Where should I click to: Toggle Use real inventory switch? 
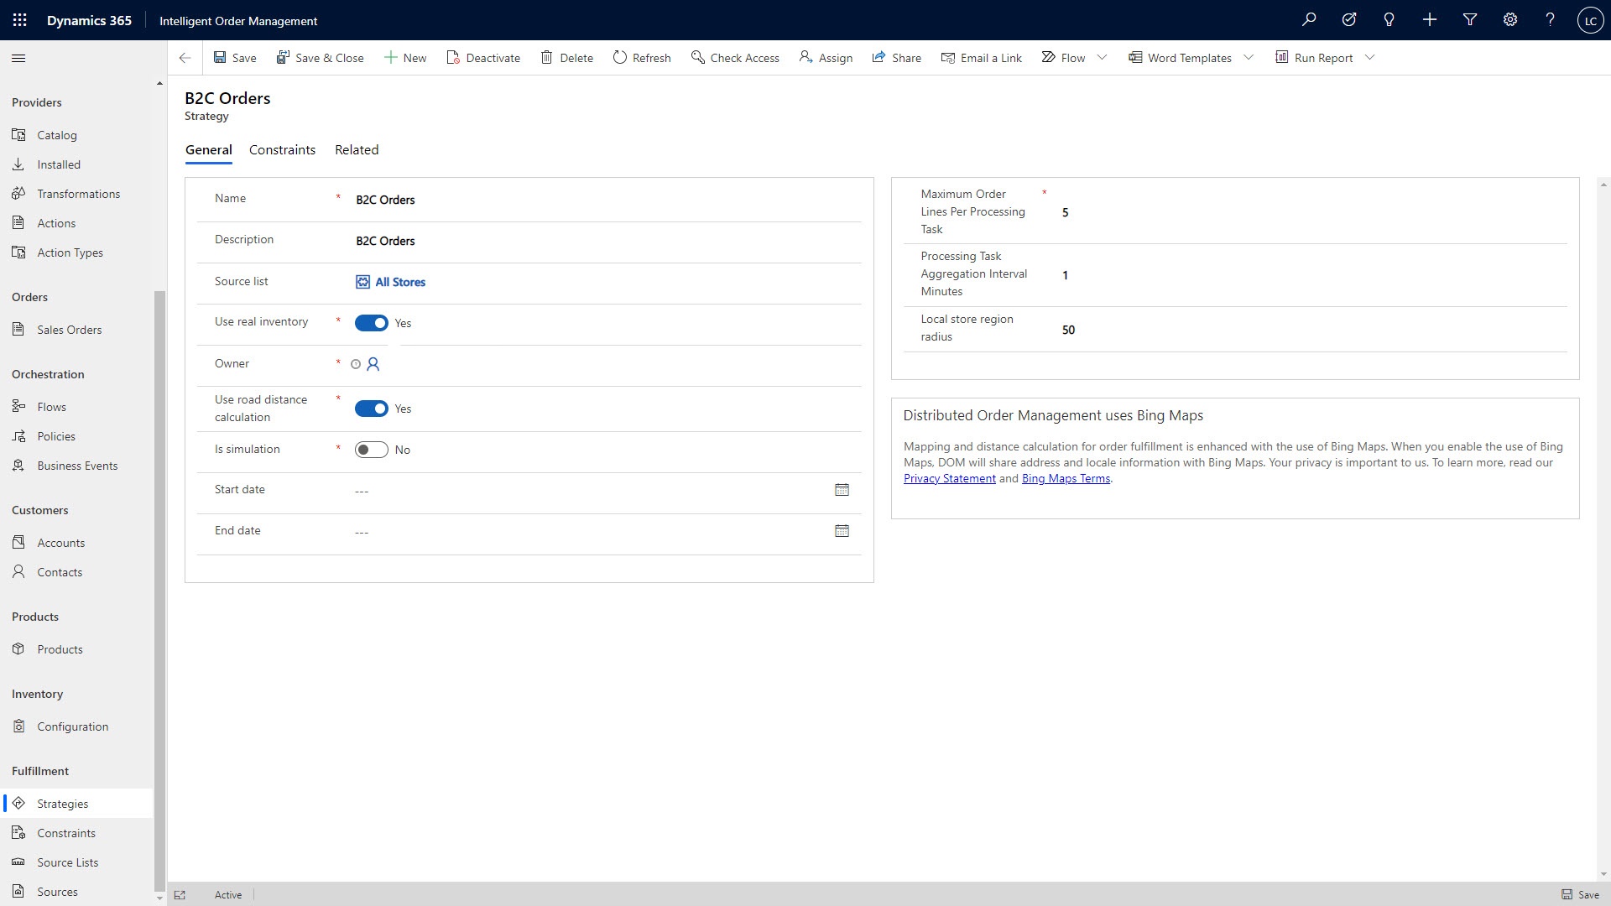pyautogui.click(x=371, y=323)
